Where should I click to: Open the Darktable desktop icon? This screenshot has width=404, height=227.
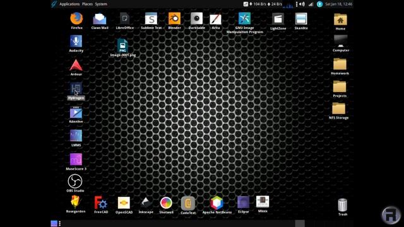point(196,19)
